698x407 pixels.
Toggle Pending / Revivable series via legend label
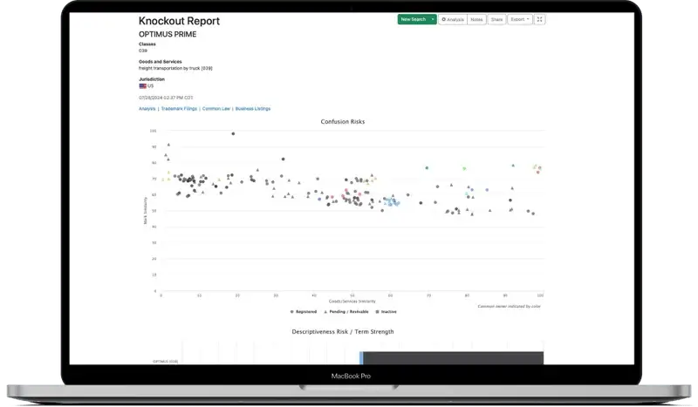point(347,311)
